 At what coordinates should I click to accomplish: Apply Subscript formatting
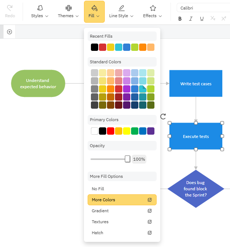click(x=213, y=19)
